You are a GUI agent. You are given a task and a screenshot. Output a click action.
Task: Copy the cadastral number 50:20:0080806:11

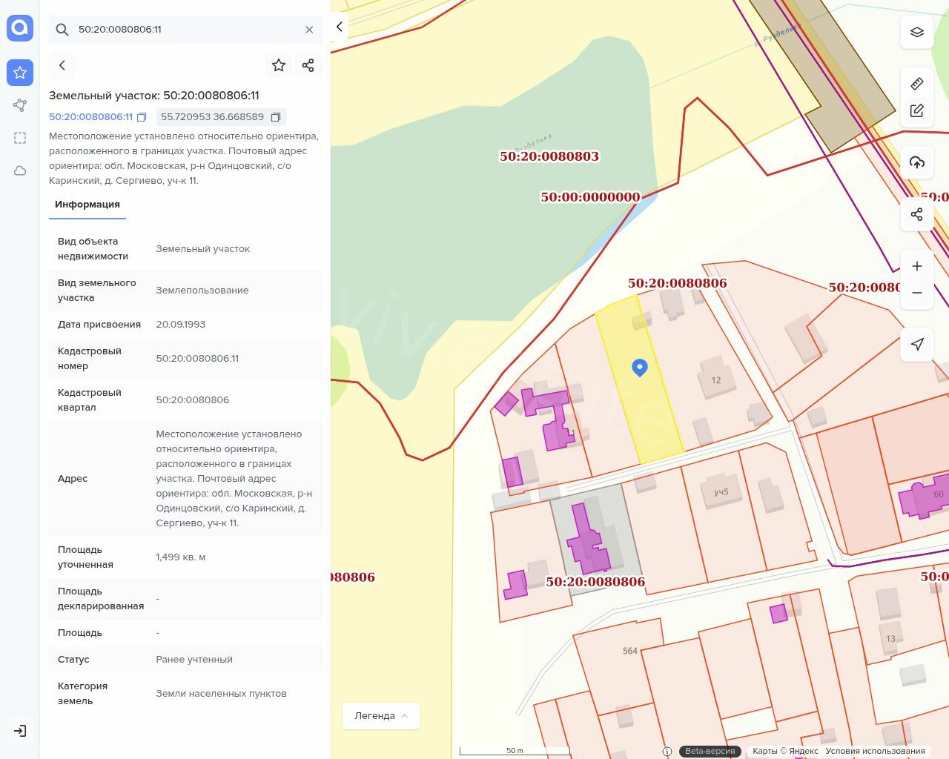[142, 117]
